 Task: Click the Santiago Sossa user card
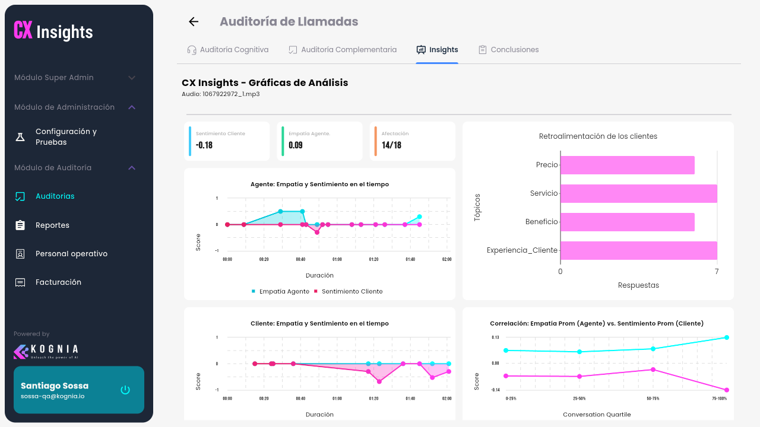pyautogui.click(x=79, y=390)
